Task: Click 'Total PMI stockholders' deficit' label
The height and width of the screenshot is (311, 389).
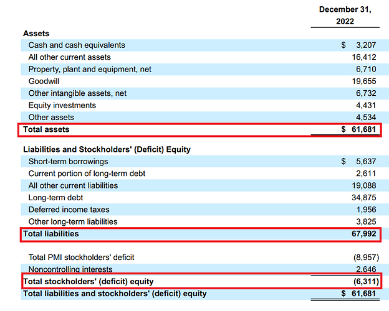Action: click(x=82, y=258)
